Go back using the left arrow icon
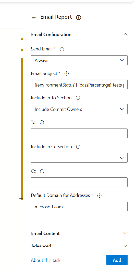The width and height of the screenshot is (136, 267). point(34,17)
